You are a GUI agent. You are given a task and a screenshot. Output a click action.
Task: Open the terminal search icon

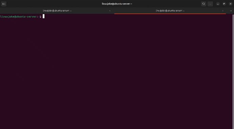pyautogui.click(x=203, y=4)
